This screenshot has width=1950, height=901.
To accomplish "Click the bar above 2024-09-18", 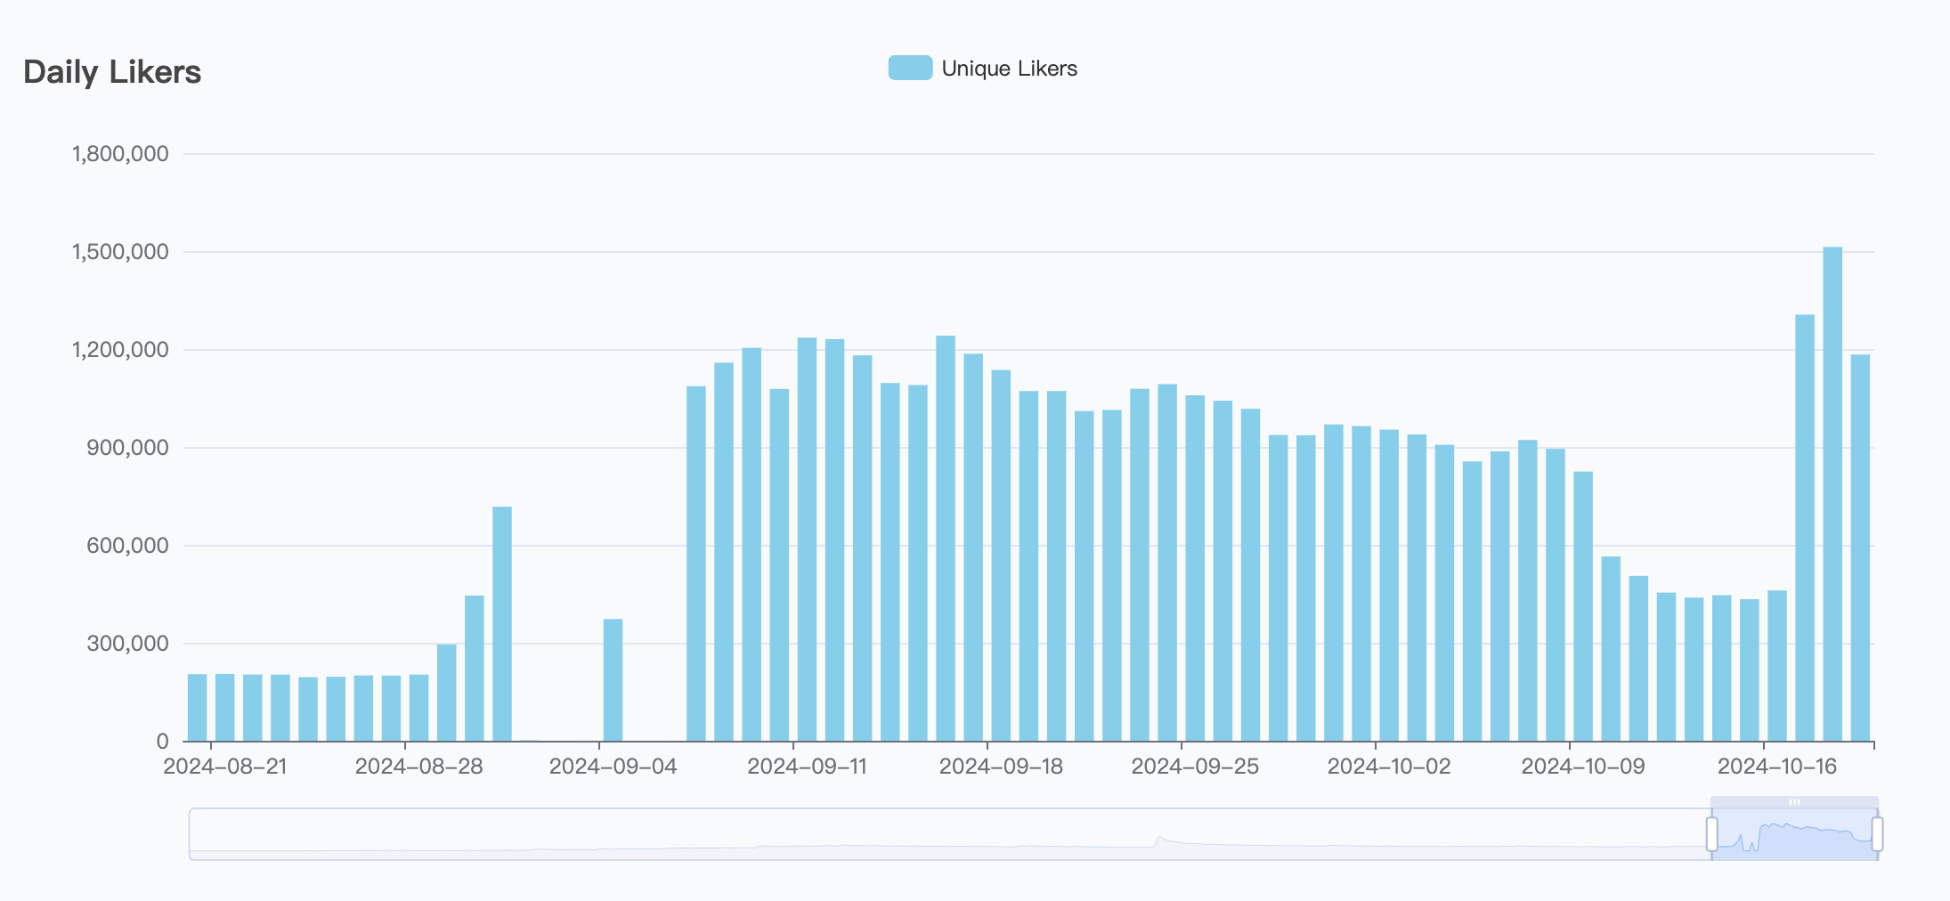I will click(1001, 556).
